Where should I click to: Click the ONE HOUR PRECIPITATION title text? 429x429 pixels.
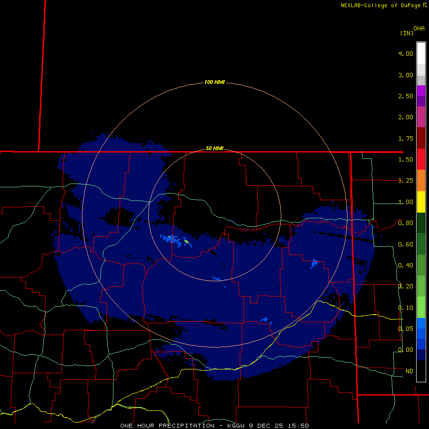(167, 426)
